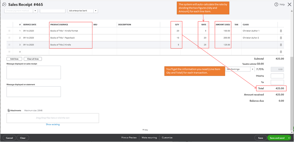294x142 pixels.
Task: Select Make recurring option
Action: [x=149, y=138]
